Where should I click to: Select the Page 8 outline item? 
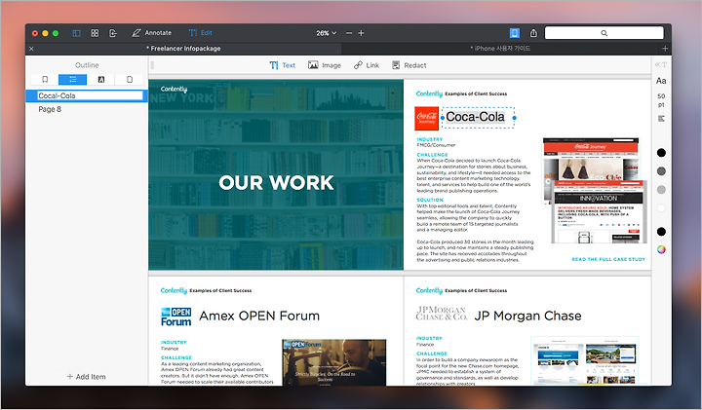[50, 109]
